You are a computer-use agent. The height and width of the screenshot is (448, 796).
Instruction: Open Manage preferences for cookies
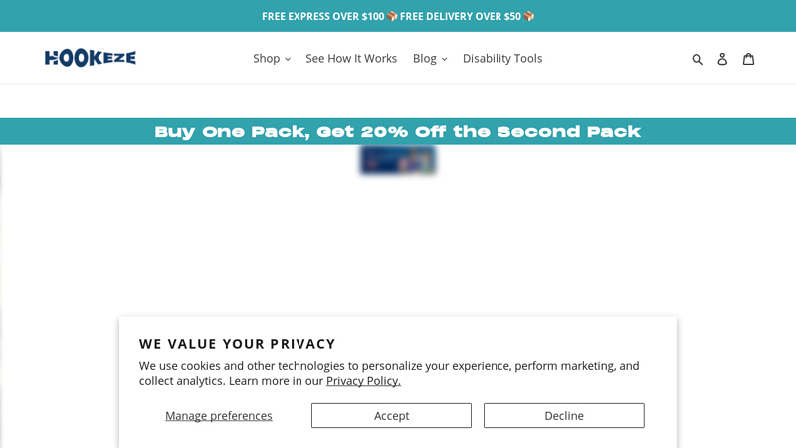coord(219,415)
